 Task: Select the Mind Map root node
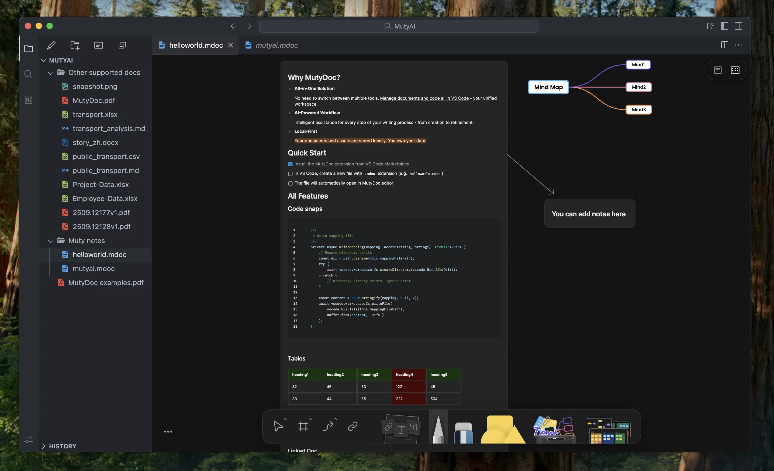click(x=548, y=87)
